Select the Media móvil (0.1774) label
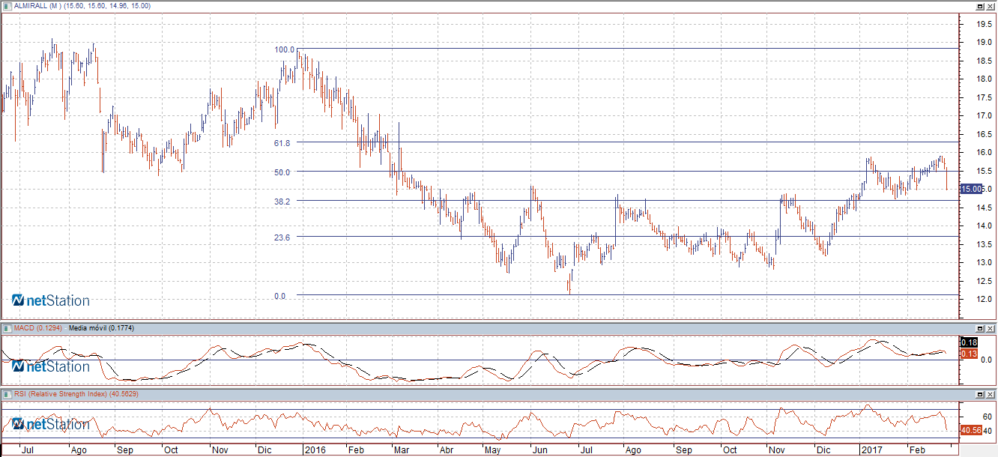Viewport: 998px width, 457px height. pyautogui.click(x=100, y=328)
